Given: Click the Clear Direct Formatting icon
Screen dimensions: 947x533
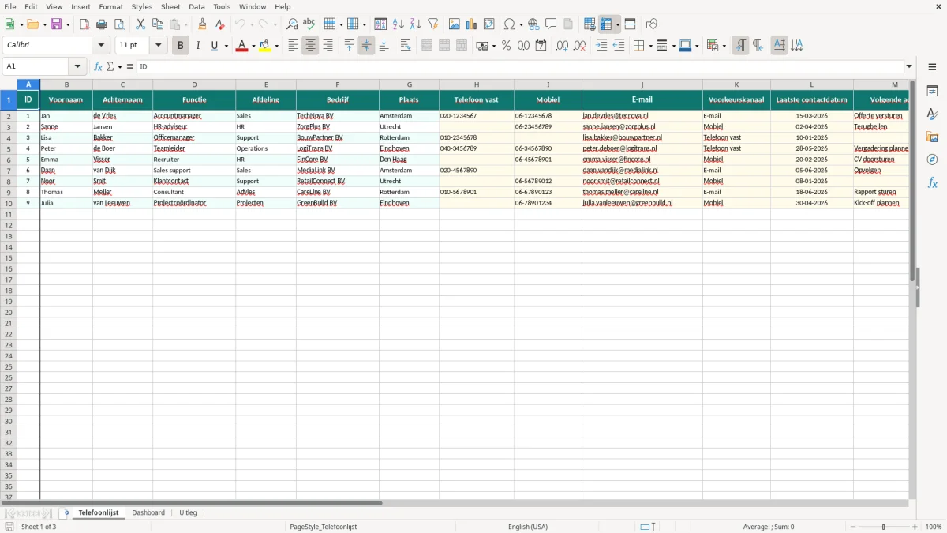Looking at the screenshot, I should 220,24.
